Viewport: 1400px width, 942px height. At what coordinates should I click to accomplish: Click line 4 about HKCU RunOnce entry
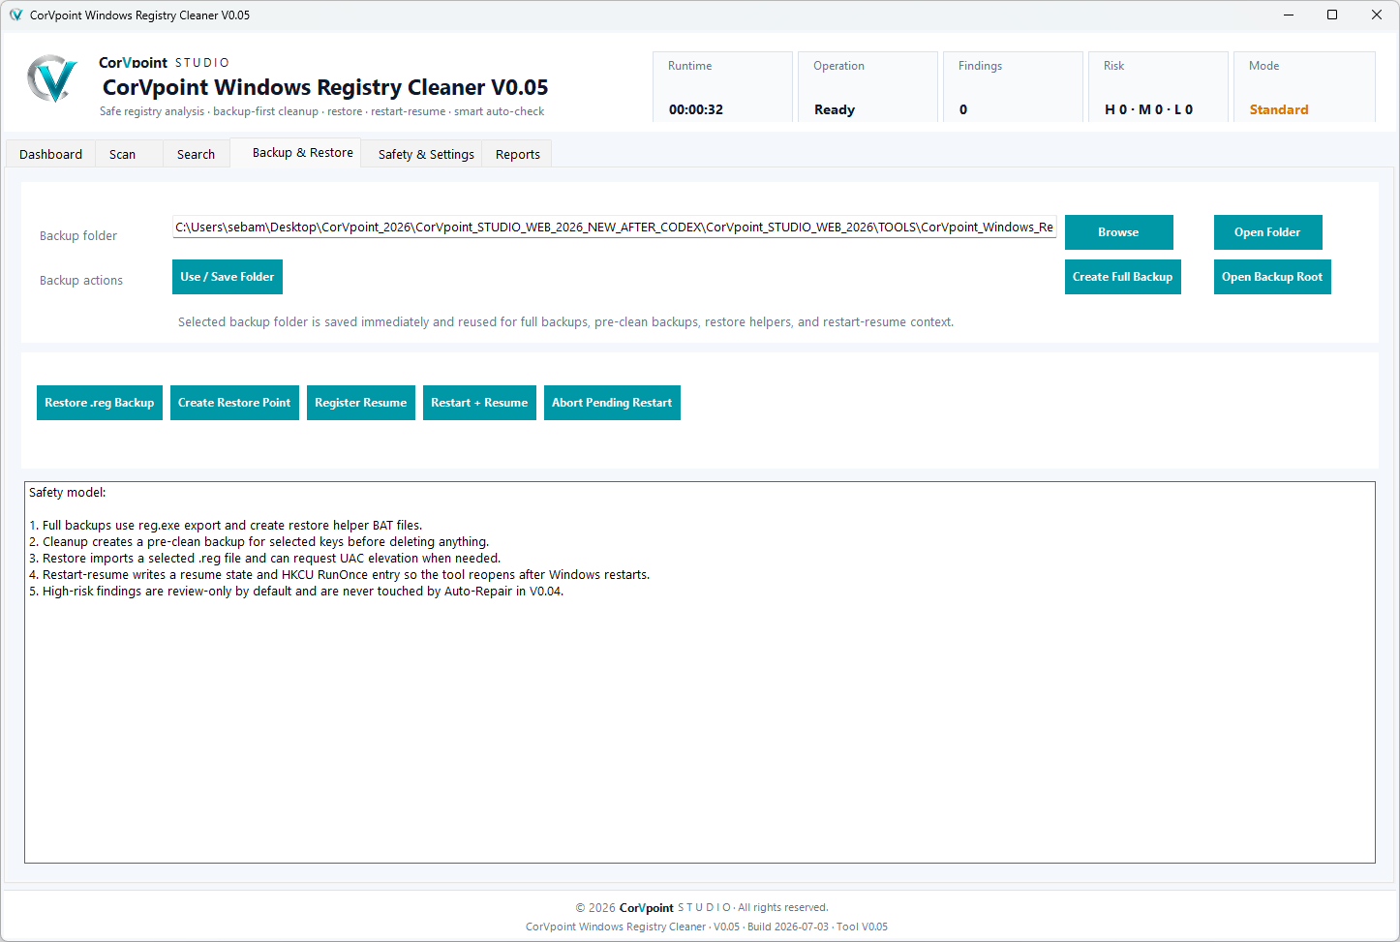pyautogui.click(x=339, y=575)
